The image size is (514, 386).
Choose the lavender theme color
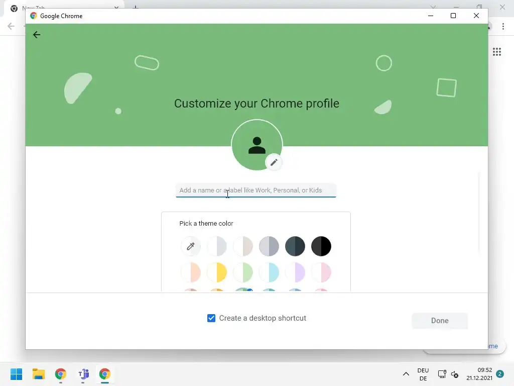click(295, 272)
